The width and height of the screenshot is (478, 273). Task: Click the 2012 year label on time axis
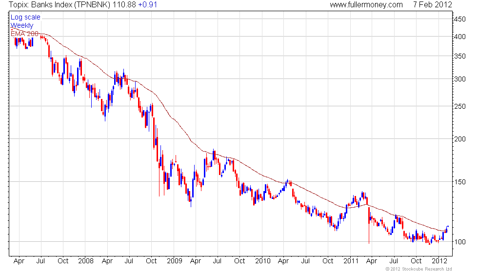[439, 261]
